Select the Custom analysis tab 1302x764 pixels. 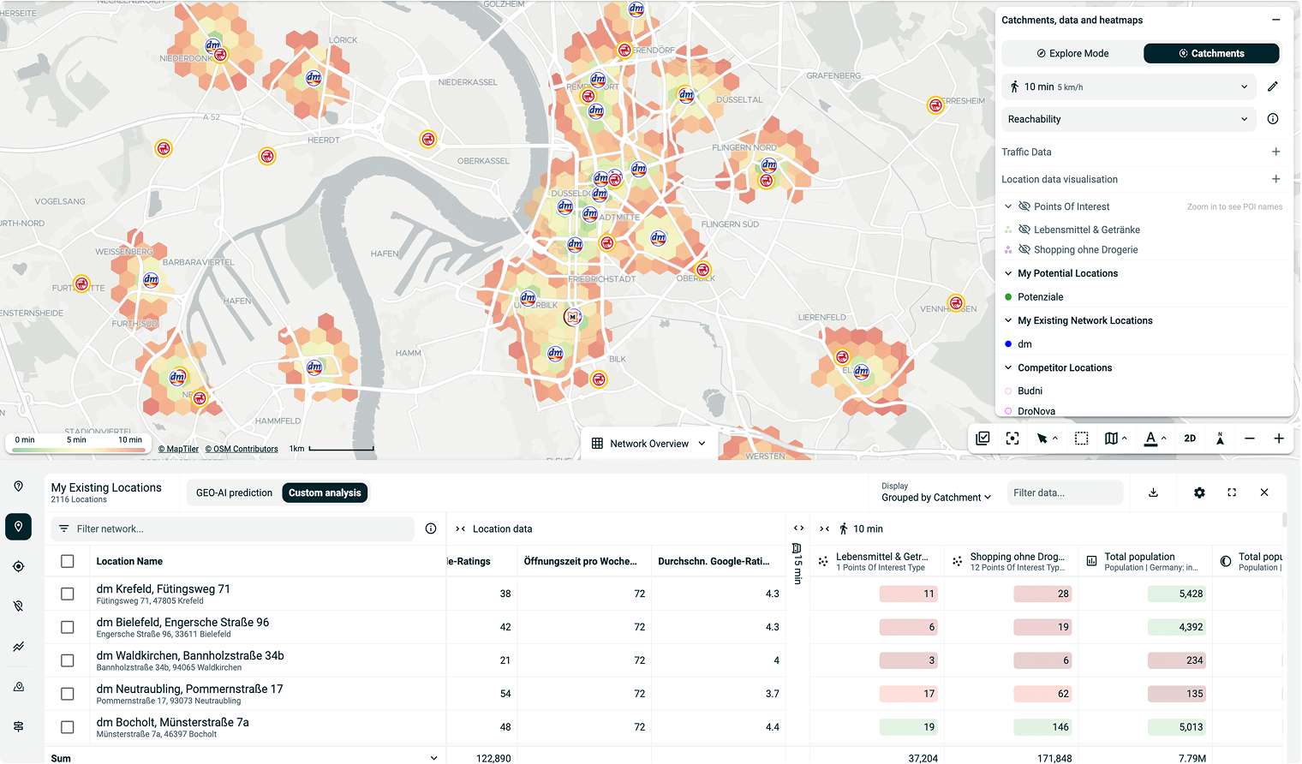(325, 492)
